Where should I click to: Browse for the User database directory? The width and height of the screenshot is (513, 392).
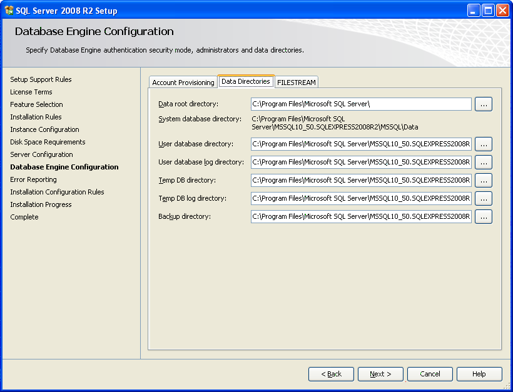pos(483,144)
